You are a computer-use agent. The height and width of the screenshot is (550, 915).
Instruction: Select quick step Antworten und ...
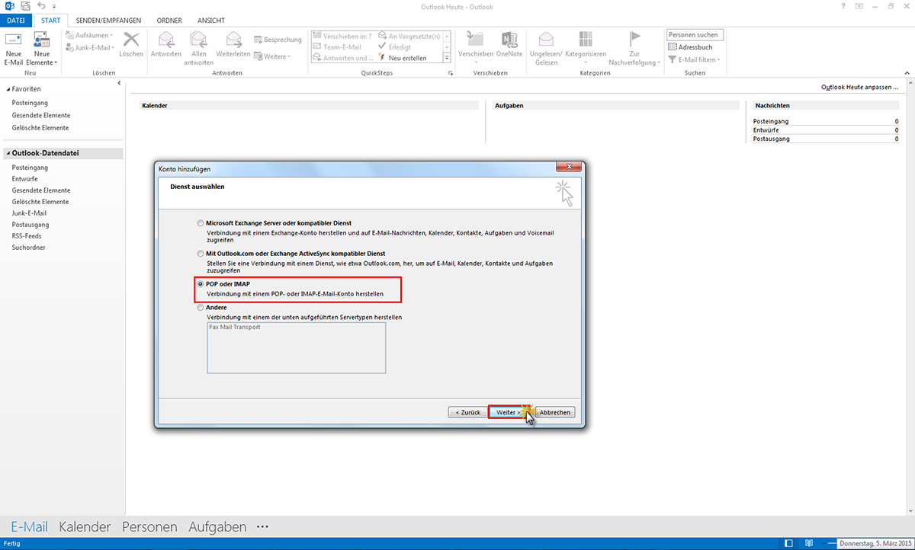pos(343,58)
